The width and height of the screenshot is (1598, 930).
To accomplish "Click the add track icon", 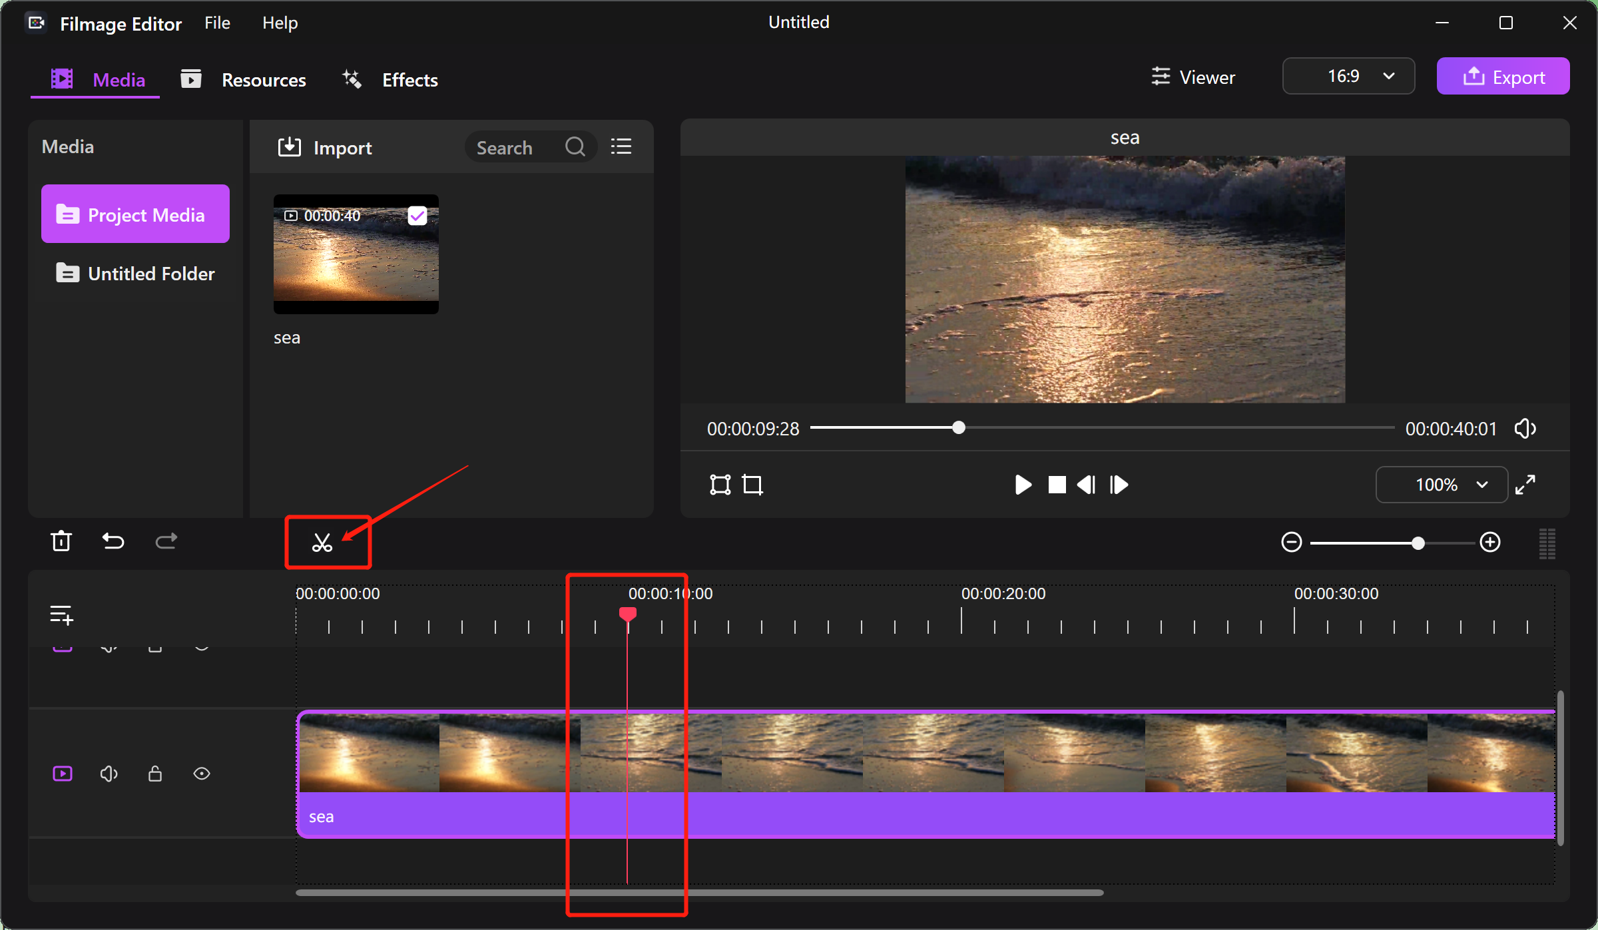I will click(62, 614).
